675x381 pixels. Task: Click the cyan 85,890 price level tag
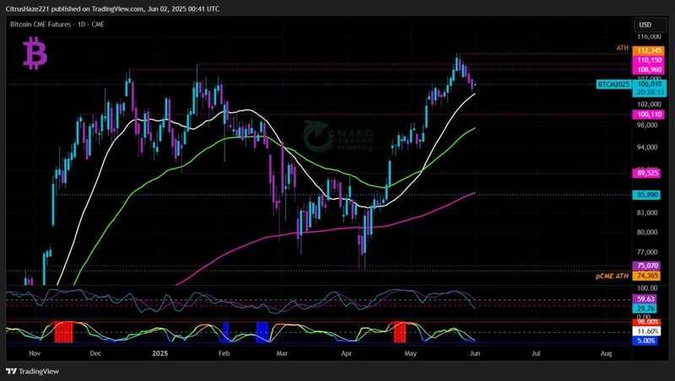click(x=649, y=195)
